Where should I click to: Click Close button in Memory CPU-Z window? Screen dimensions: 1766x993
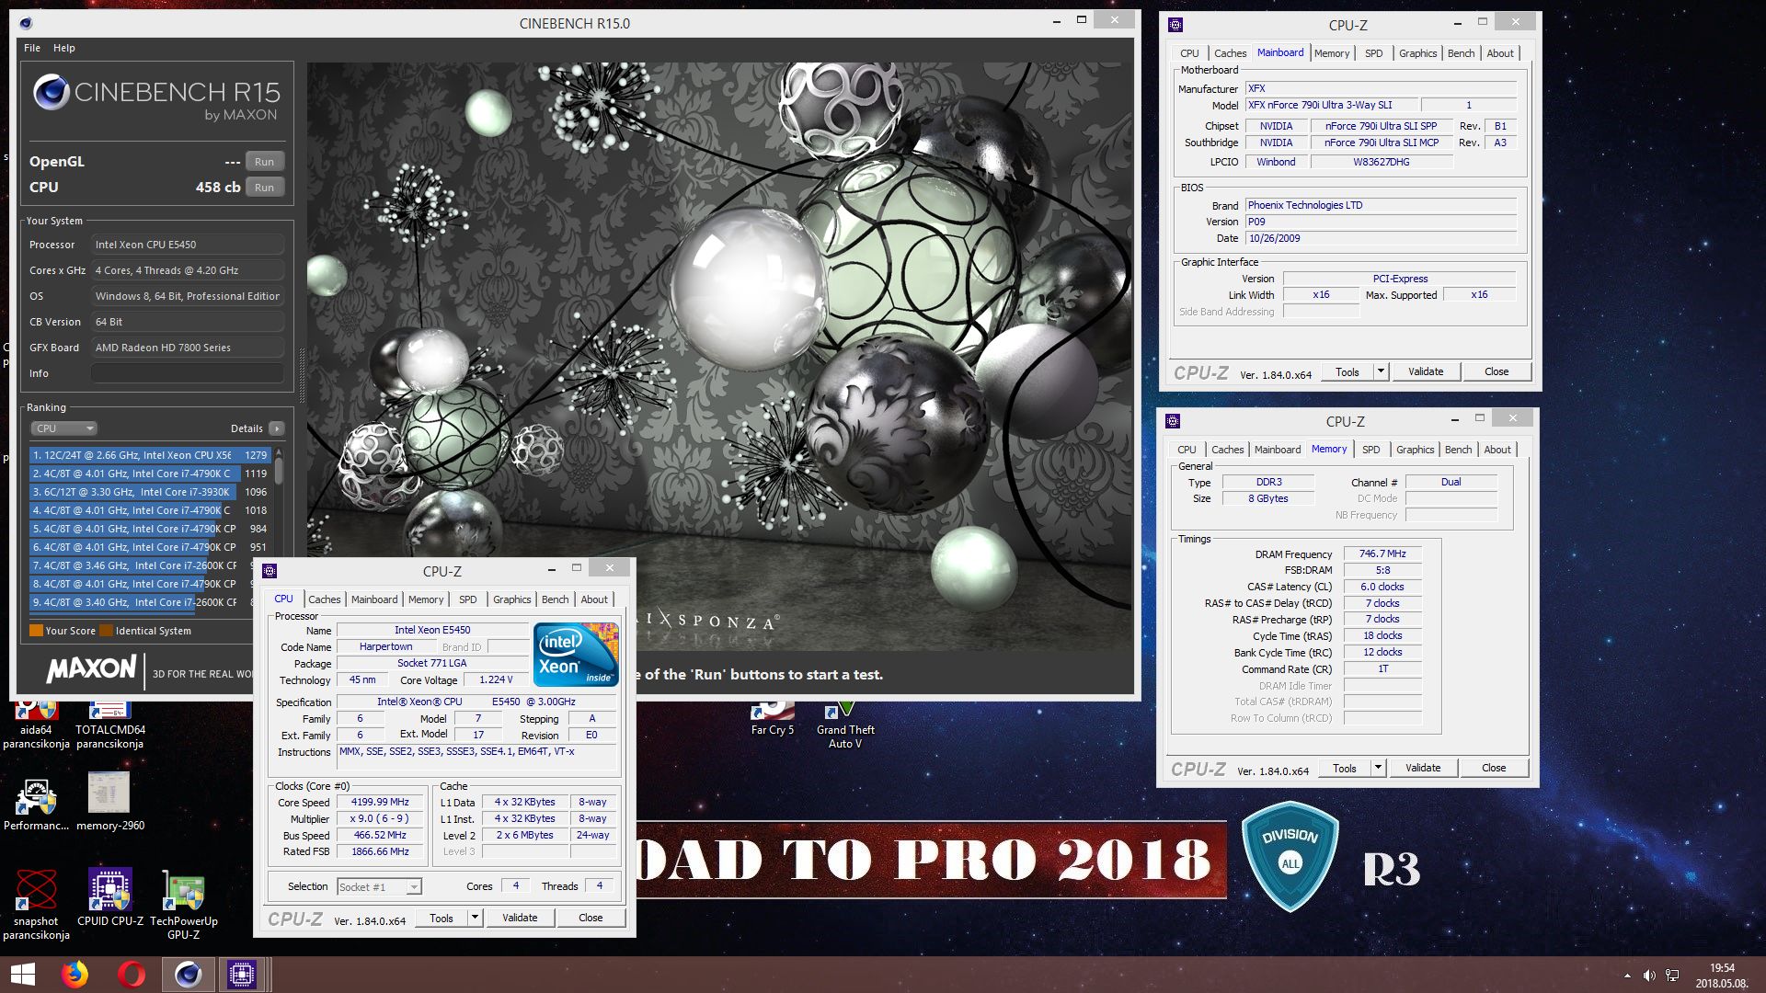tap(1494, 768)
